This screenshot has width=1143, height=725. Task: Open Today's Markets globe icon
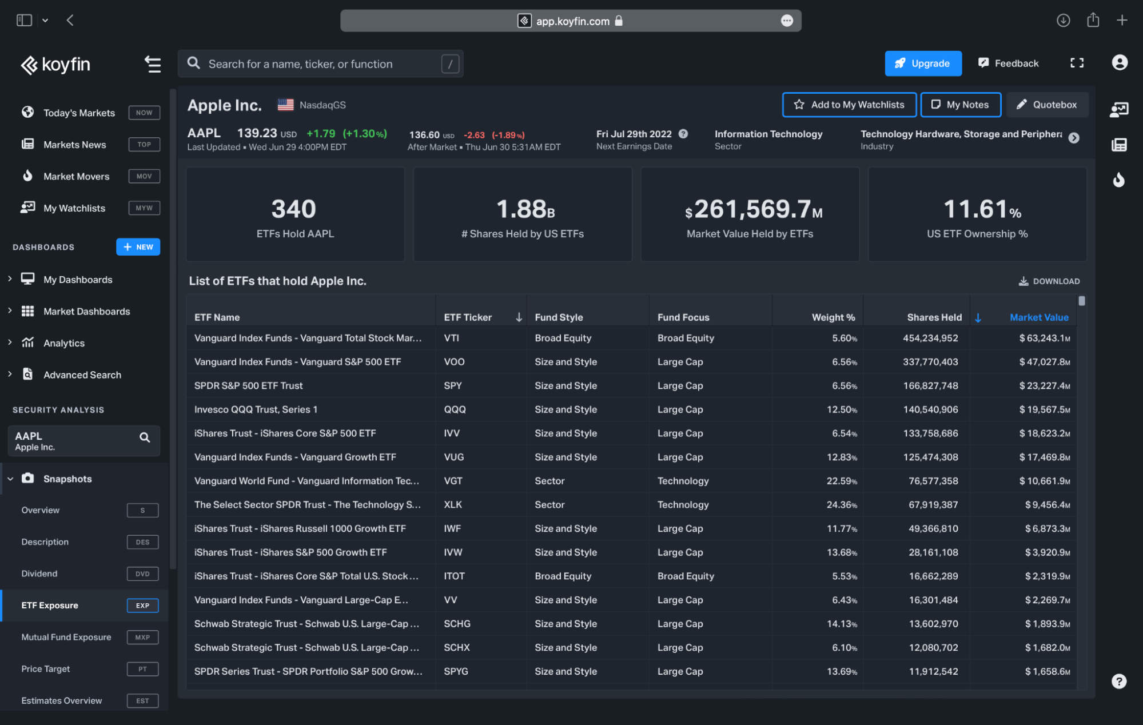coord(27,112)
